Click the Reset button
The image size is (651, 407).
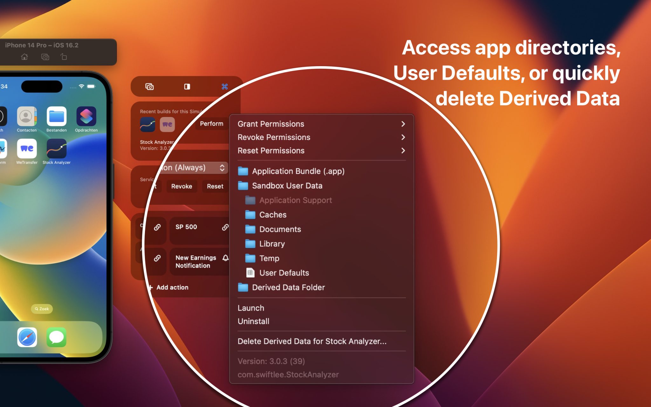[x=215, y=186]
